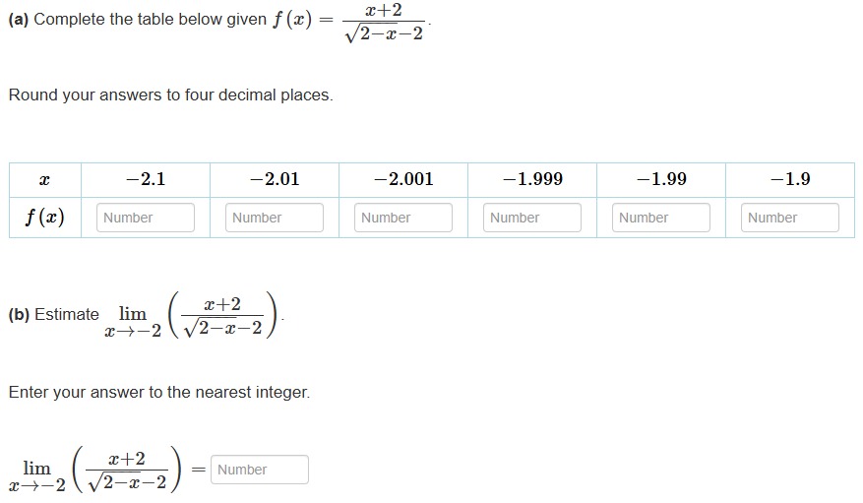Select the Number field under −1.999

(531, 218)
